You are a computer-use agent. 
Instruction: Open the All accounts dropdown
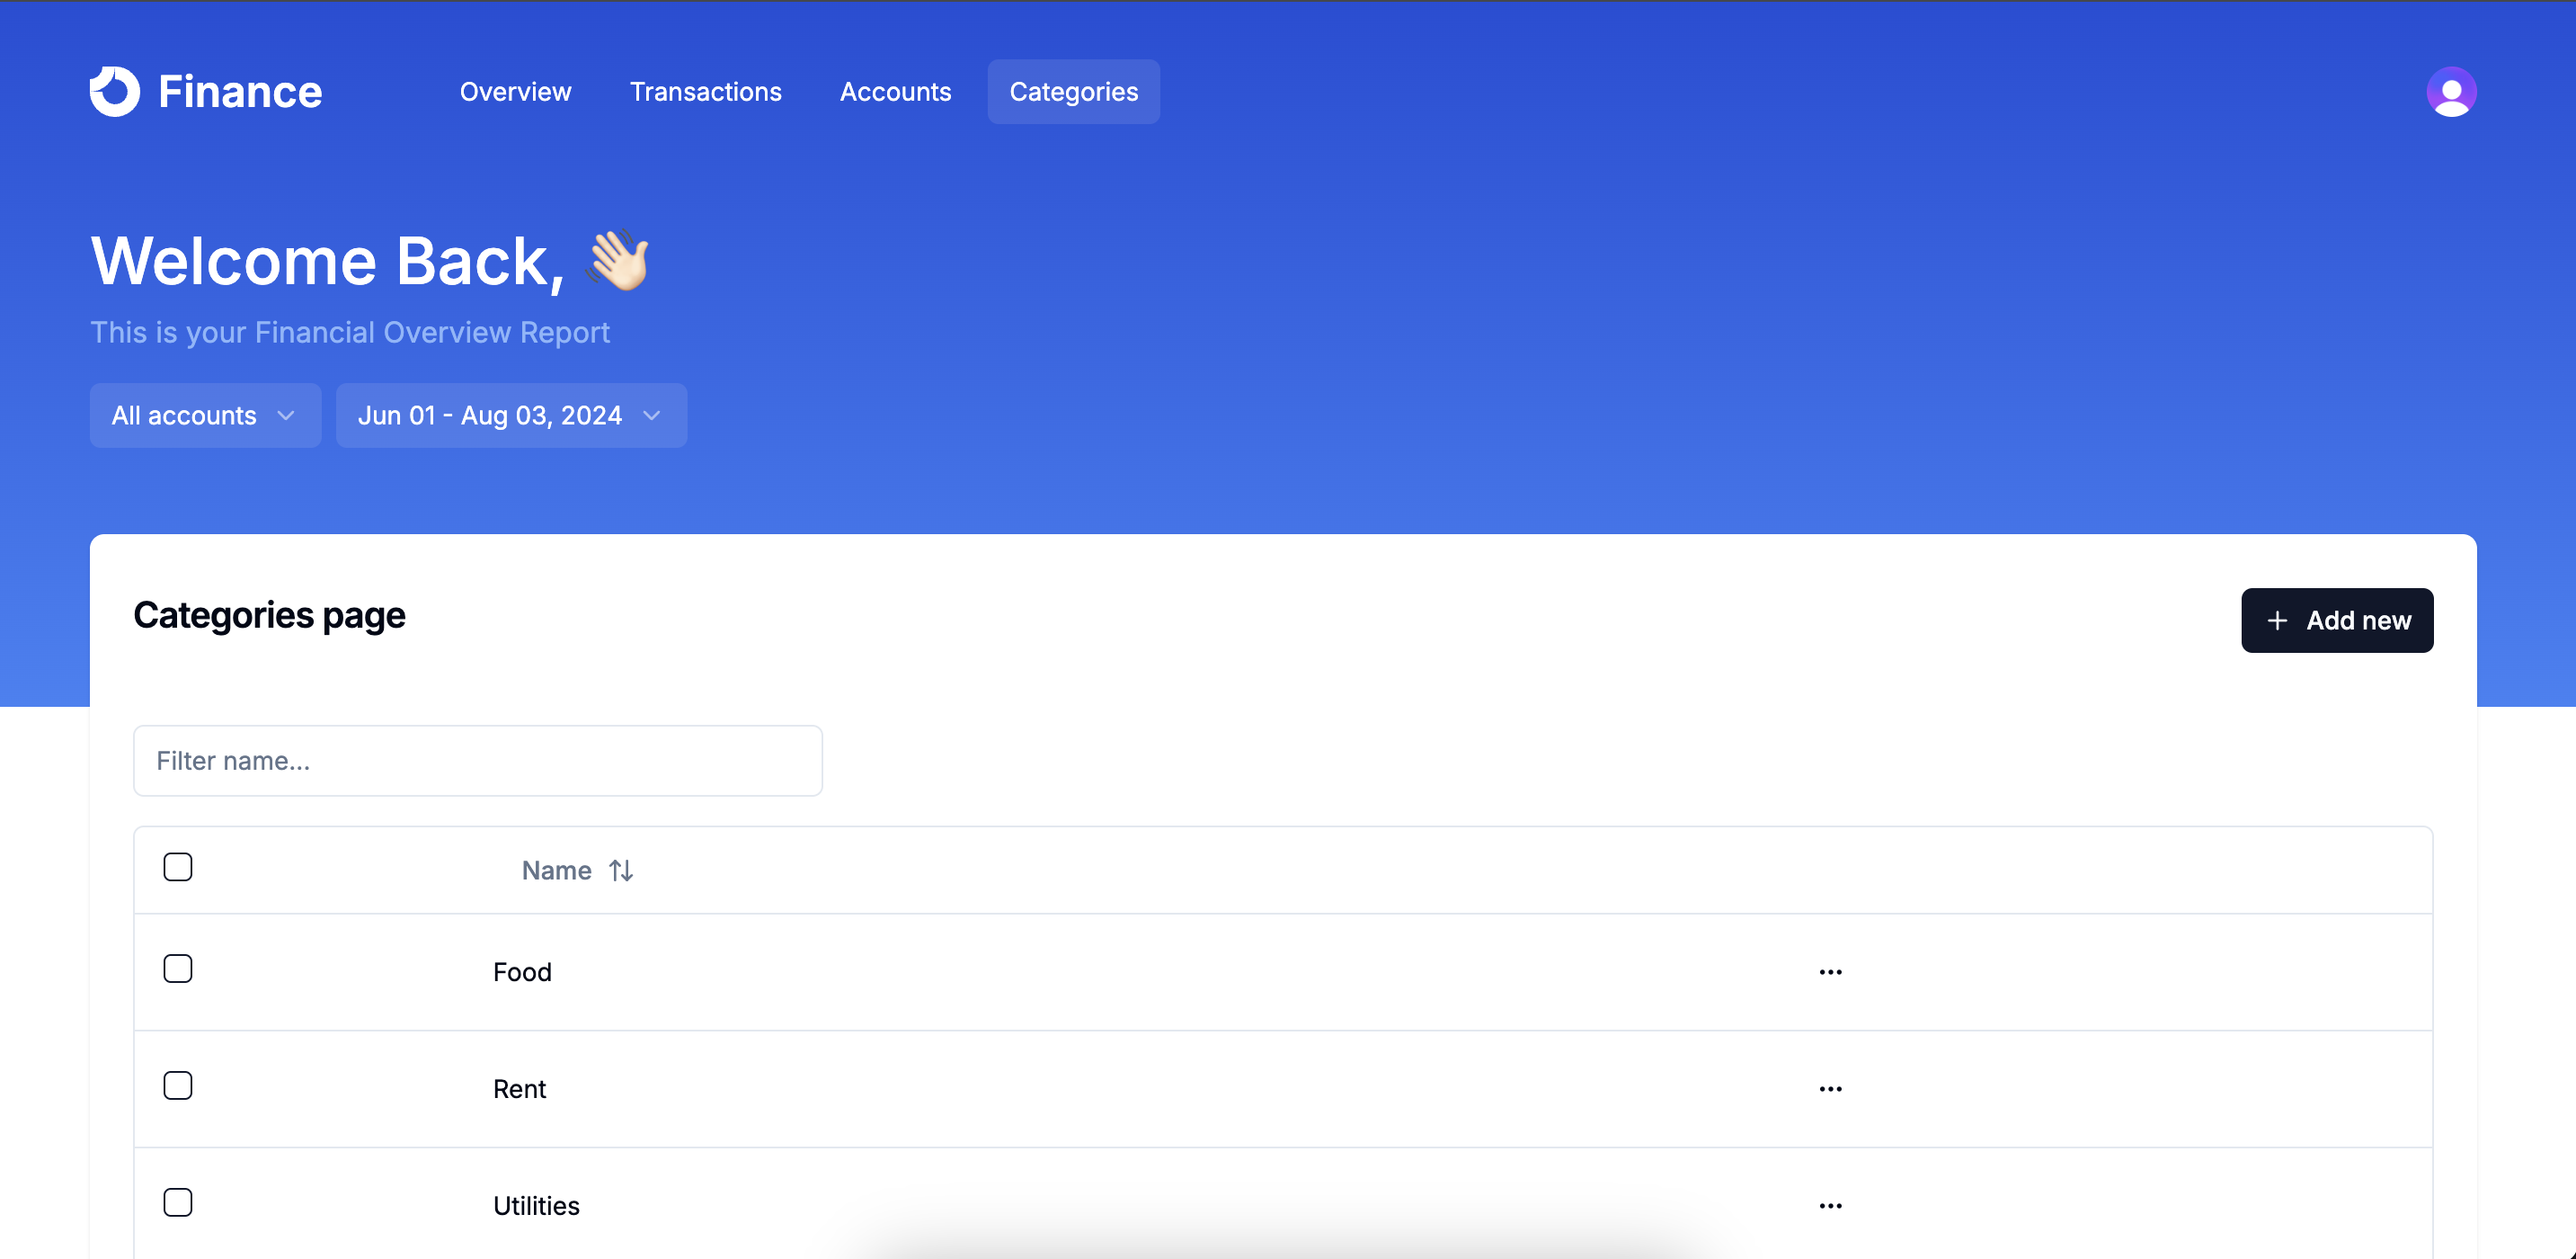(204, 415)
